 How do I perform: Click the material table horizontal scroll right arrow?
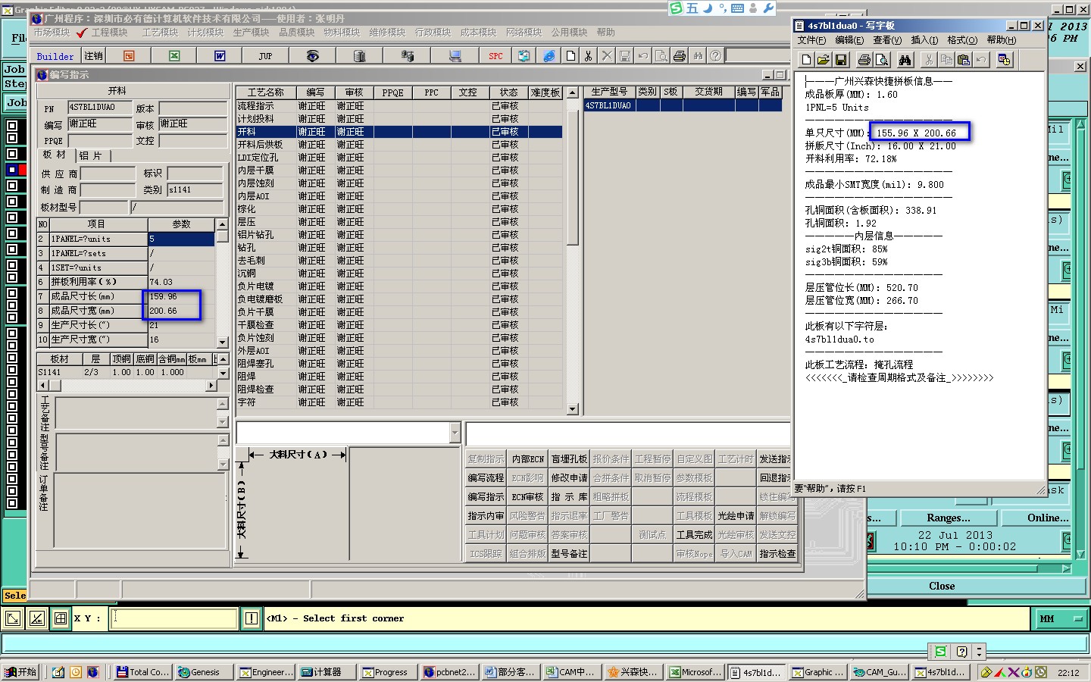click(x=211, y=386)
